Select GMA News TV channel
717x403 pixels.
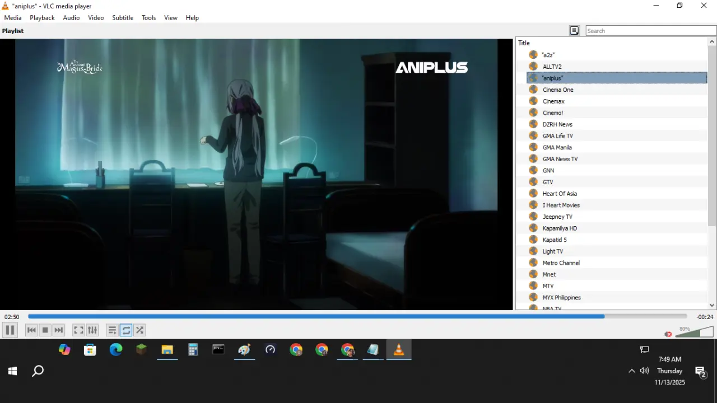(617, 159)
